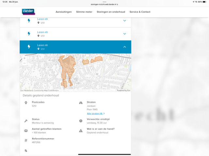Open the Aansluitingen menu
This screenshot has height=156, width=209.
coord(64,12)
